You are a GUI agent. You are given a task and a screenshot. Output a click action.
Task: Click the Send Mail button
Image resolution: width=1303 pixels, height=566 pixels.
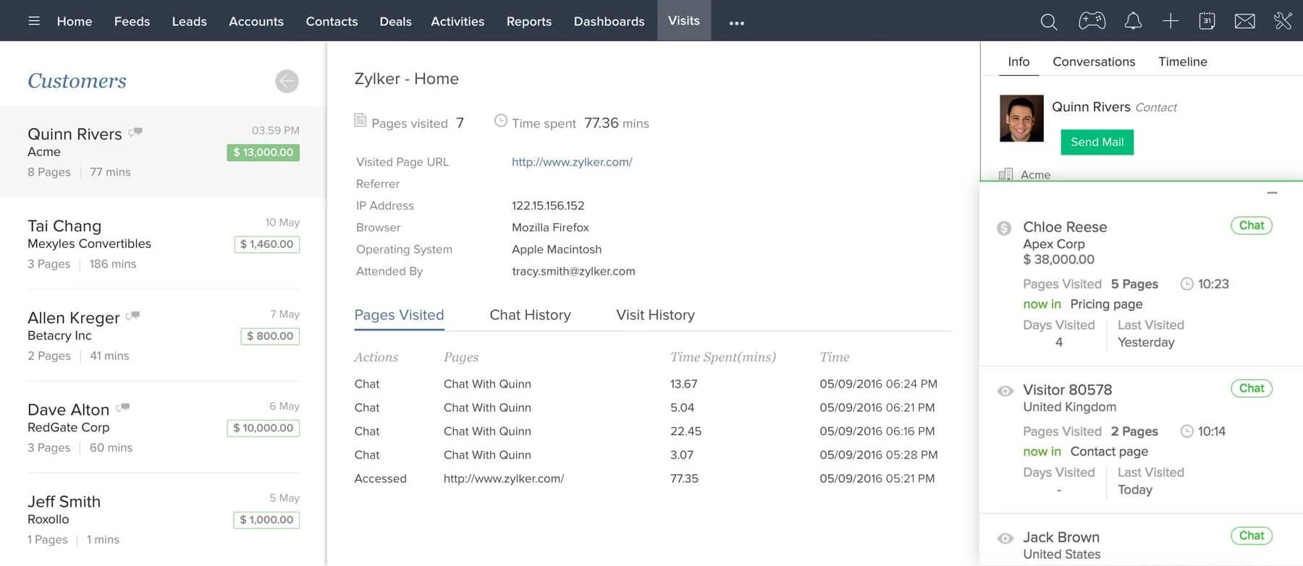click(x=1097, y=142)
